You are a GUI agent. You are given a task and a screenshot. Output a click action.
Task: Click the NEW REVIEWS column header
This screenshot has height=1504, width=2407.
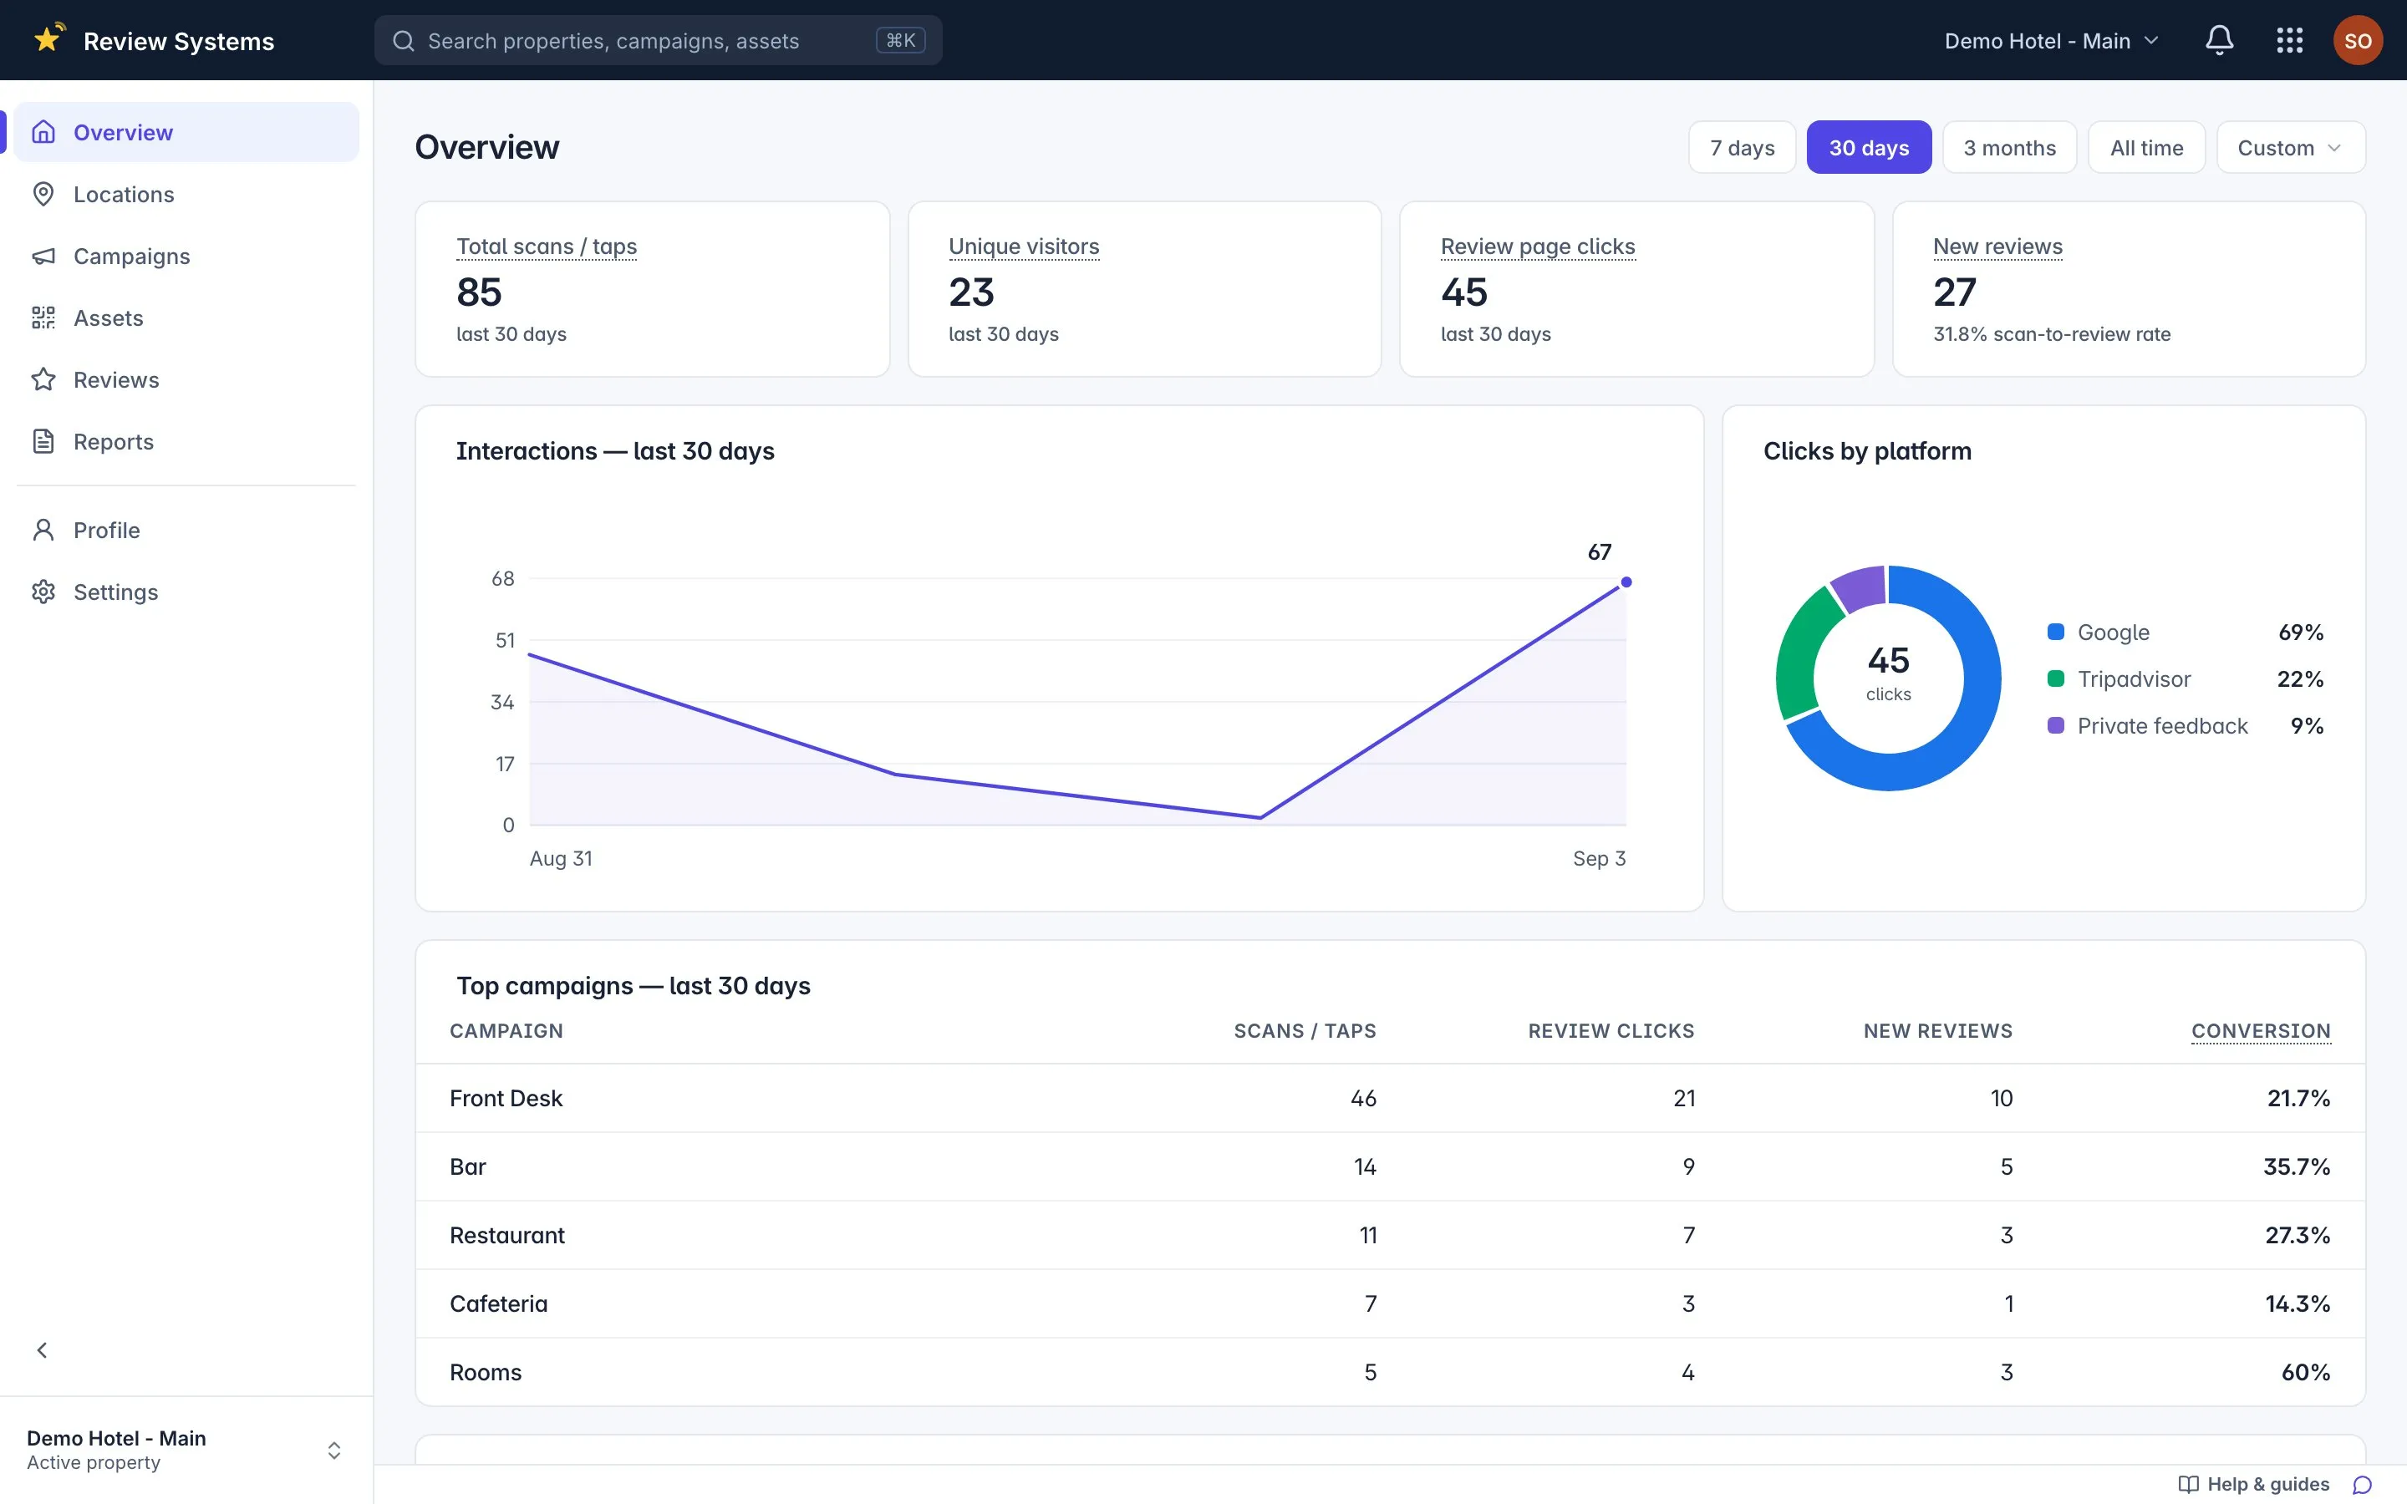point(1937,1030)
